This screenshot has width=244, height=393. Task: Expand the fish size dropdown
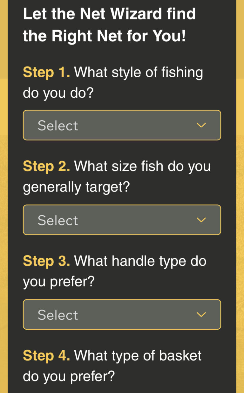[122, 220]
